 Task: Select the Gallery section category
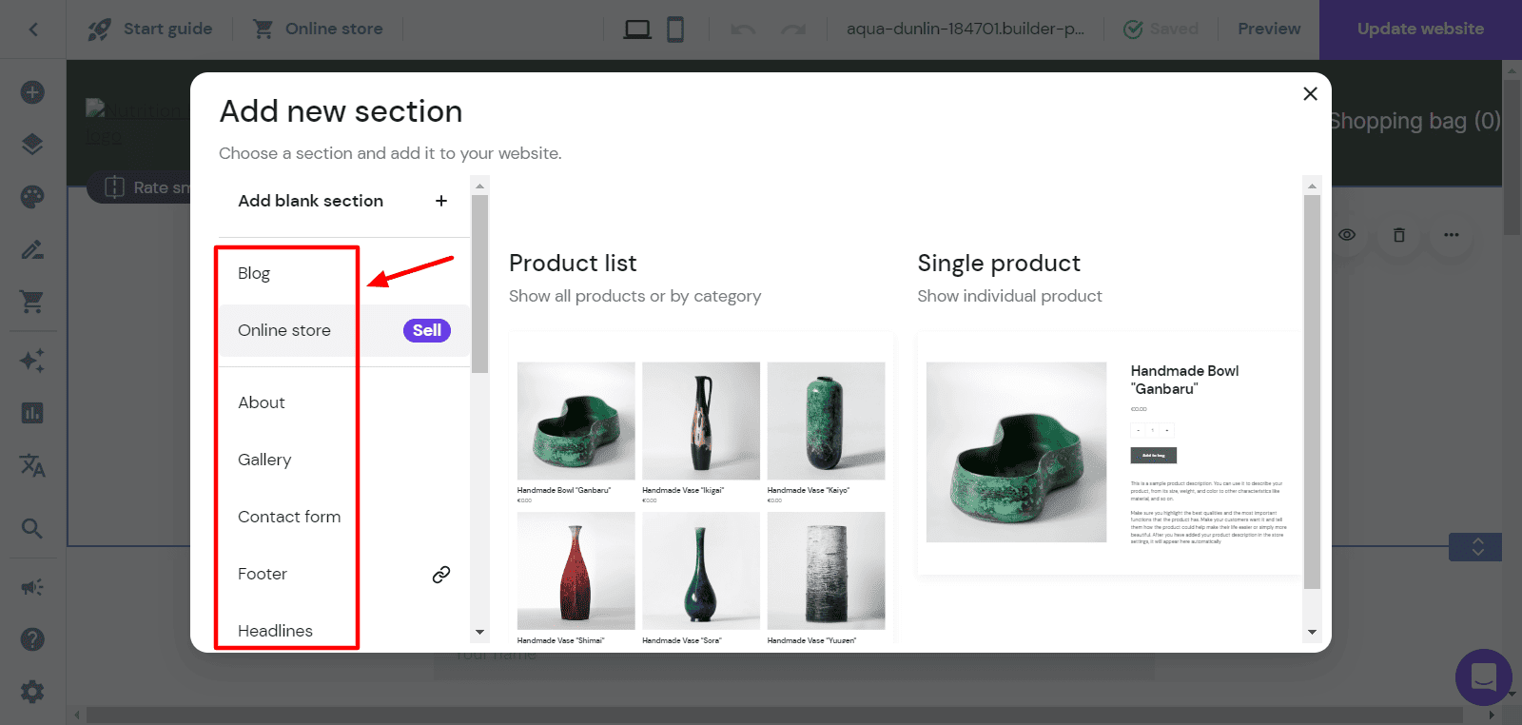[x=264, y=460]
